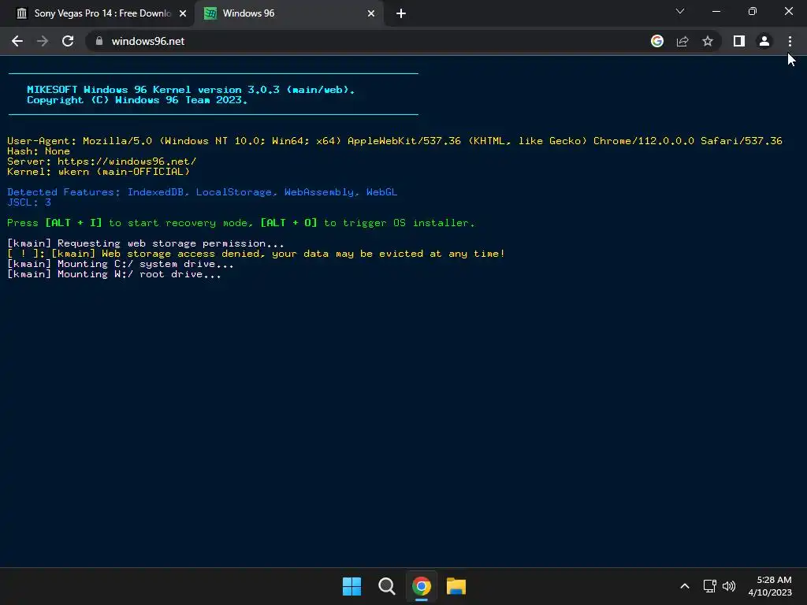The width and height of the screenshot is (807, 605).
Task: Share this page via share icon
Action: tap(682, 41)
